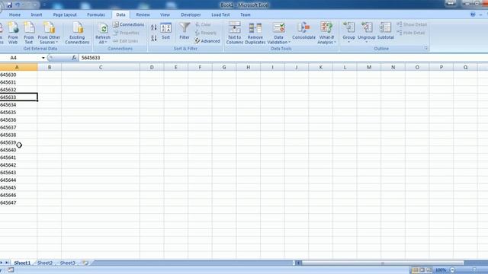Open the Load Test tab

(x=220, y=14)
